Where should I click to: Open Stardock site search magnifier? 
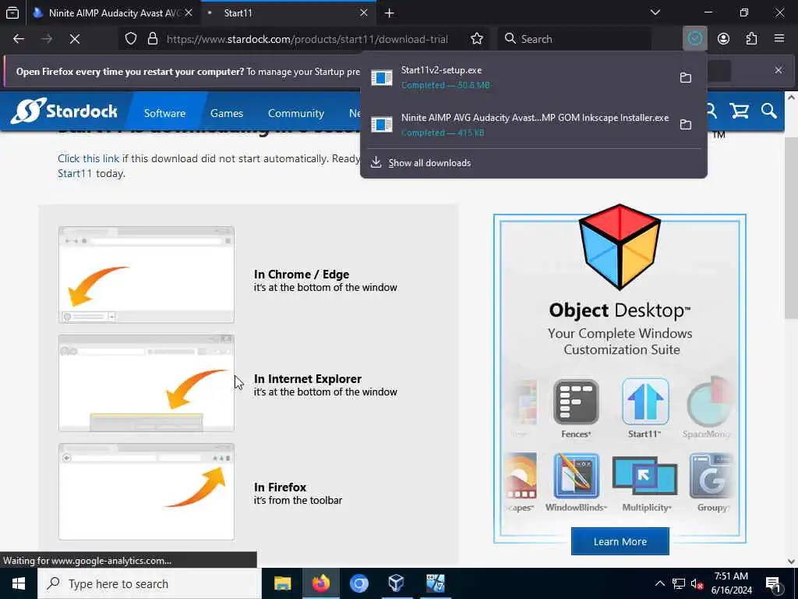coord(769,111)
